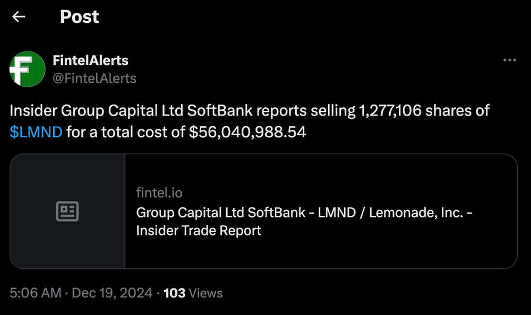
Task: Click the article preview placeholder icon in the card
Action: tap(68, 211)
